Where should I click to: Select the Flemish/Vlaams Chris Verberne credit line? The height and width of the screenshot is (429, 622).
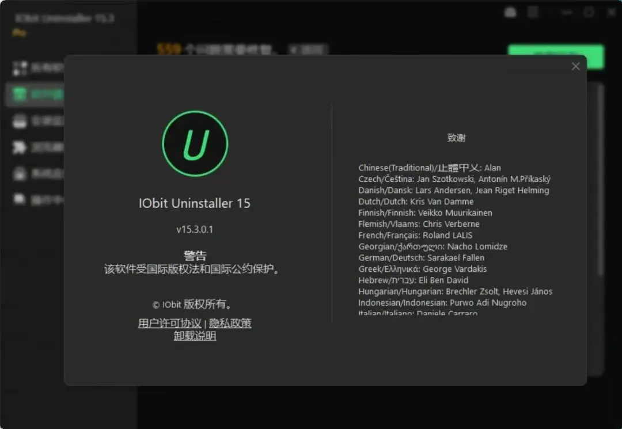tap(419, 224)
